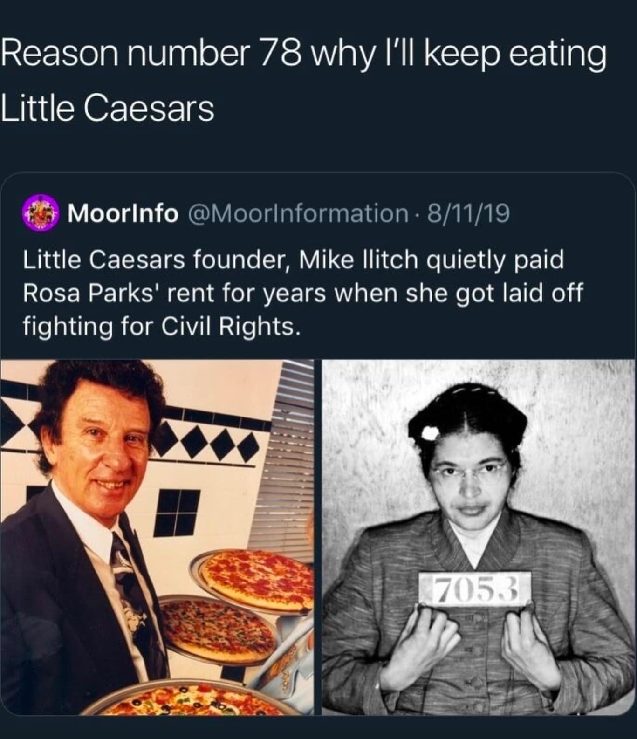Open the MoorInfo display name
Image resolution: width=637 pixels, height=739 pixels.
(x=123, y=214)
